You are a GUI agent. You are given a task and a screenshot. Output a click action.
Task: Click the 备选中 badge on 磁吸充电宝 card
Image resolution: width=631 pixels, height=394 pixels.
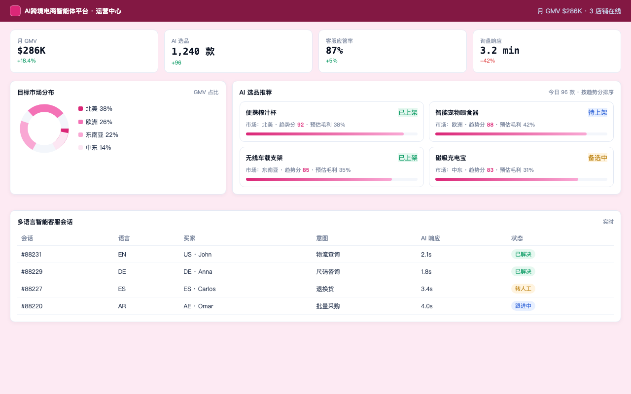pyautogui.click(x=597, y=158)
